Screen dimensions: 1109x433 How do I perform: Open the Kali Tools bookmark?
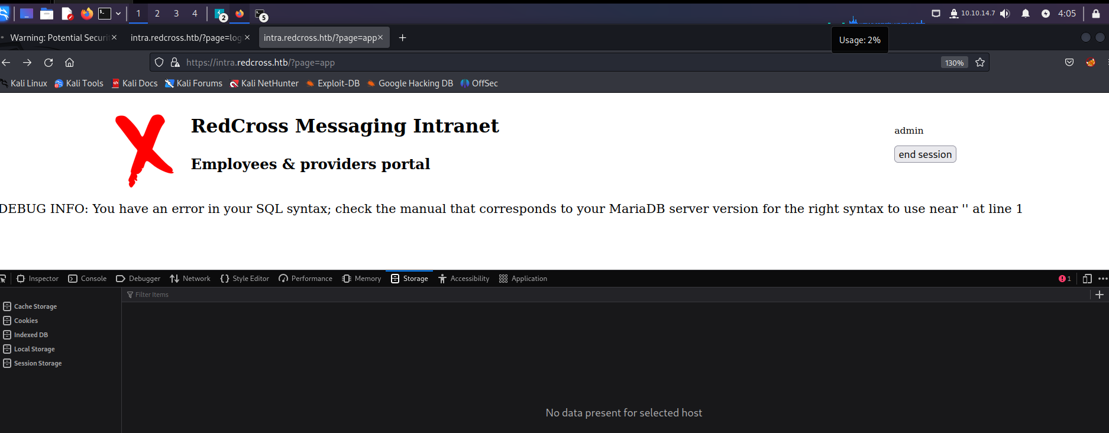[x=79, y=83]
